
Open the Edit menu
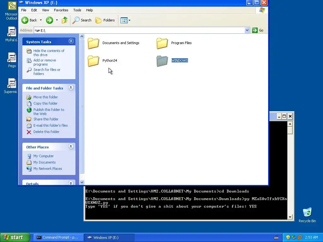34,10
